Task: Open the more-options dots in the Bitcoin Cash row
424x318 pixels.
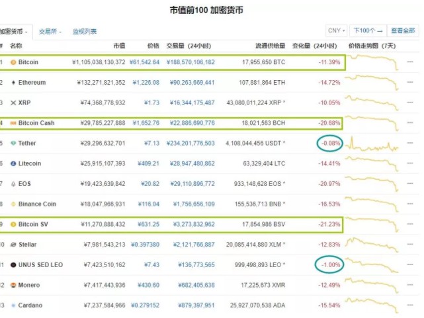Action: pyautogui.click(x=410, y=123)
